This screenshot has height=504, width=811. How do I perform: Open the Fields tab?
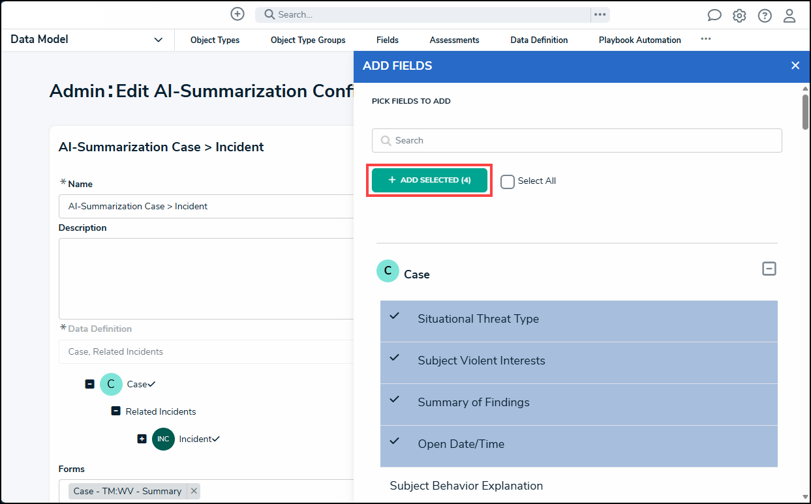point(388,40)
